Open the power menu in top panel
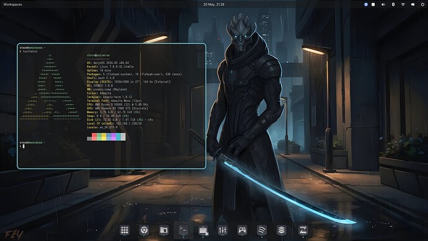The height and width of the screenshot is (241, 428). click(x=422, y=4)
